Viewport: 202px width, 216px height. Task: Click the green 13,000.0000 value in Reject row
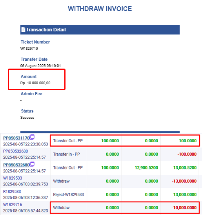tap(185, 194)
